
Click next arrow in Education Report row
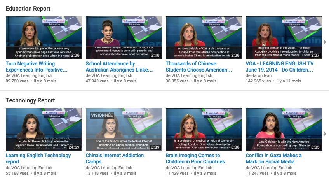pos(325,42)
